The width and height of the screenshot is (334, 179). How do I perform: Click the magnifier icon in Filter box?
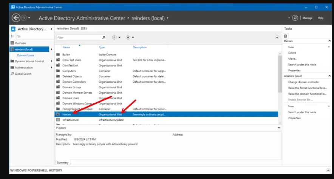[104, 37]
